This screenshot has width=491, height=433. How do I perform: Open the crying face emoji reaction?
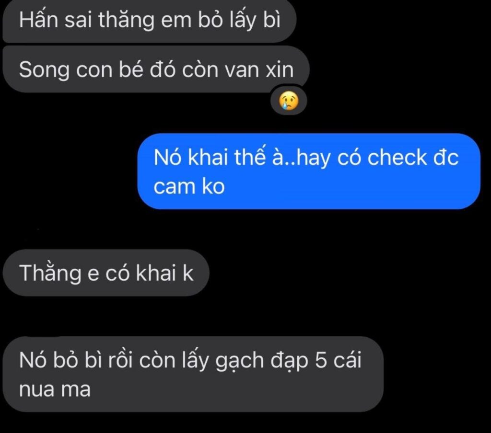(289, 101)
